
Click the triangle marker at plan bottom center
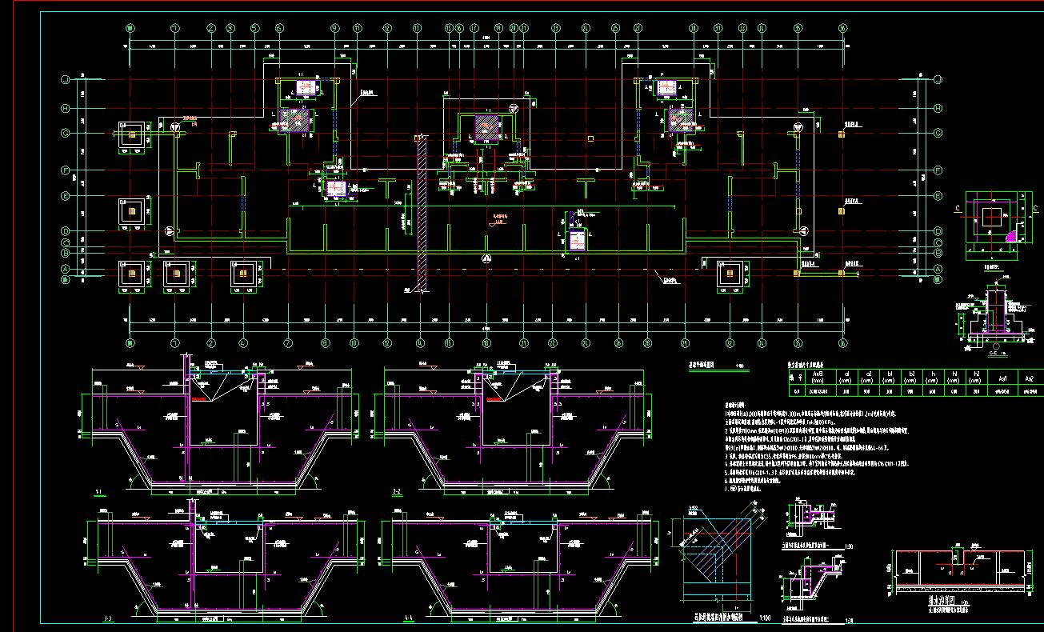click(486, 258)
